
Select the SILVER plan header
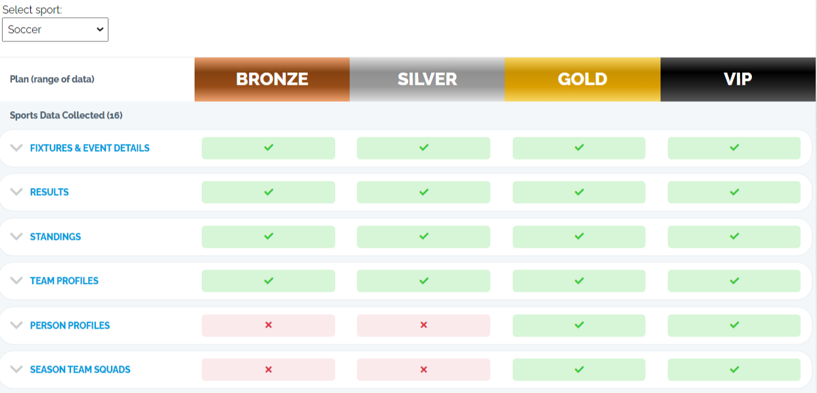(x=427, y=80)
